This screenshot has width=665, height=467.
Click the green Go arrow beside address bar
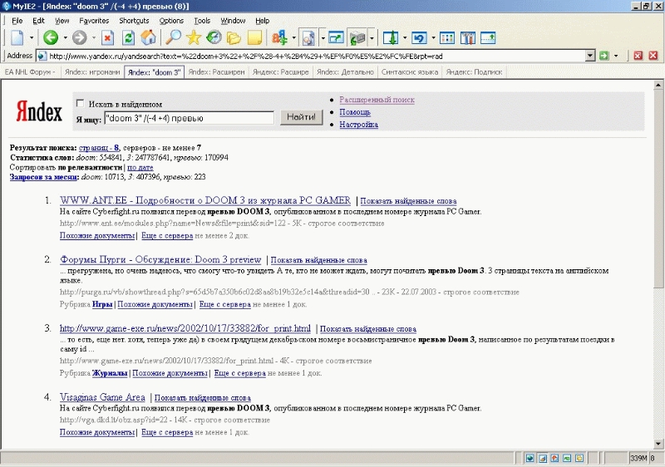(x=604, y=56)
